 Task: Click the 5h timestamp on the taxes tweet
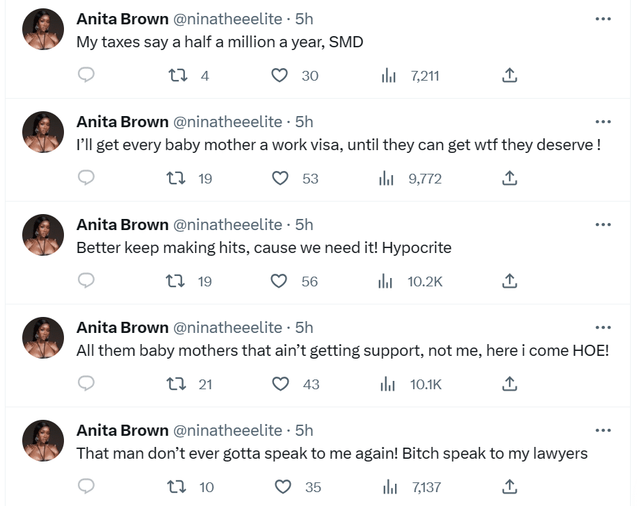pos(304,19)
